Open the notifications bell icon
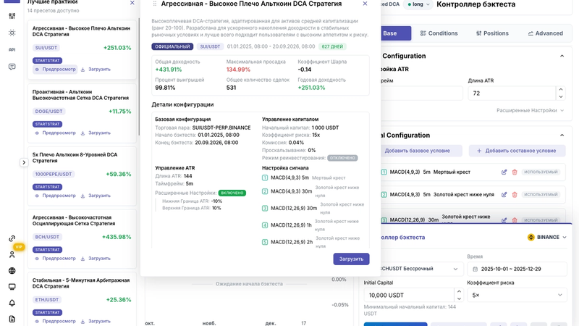 [12, 303]
